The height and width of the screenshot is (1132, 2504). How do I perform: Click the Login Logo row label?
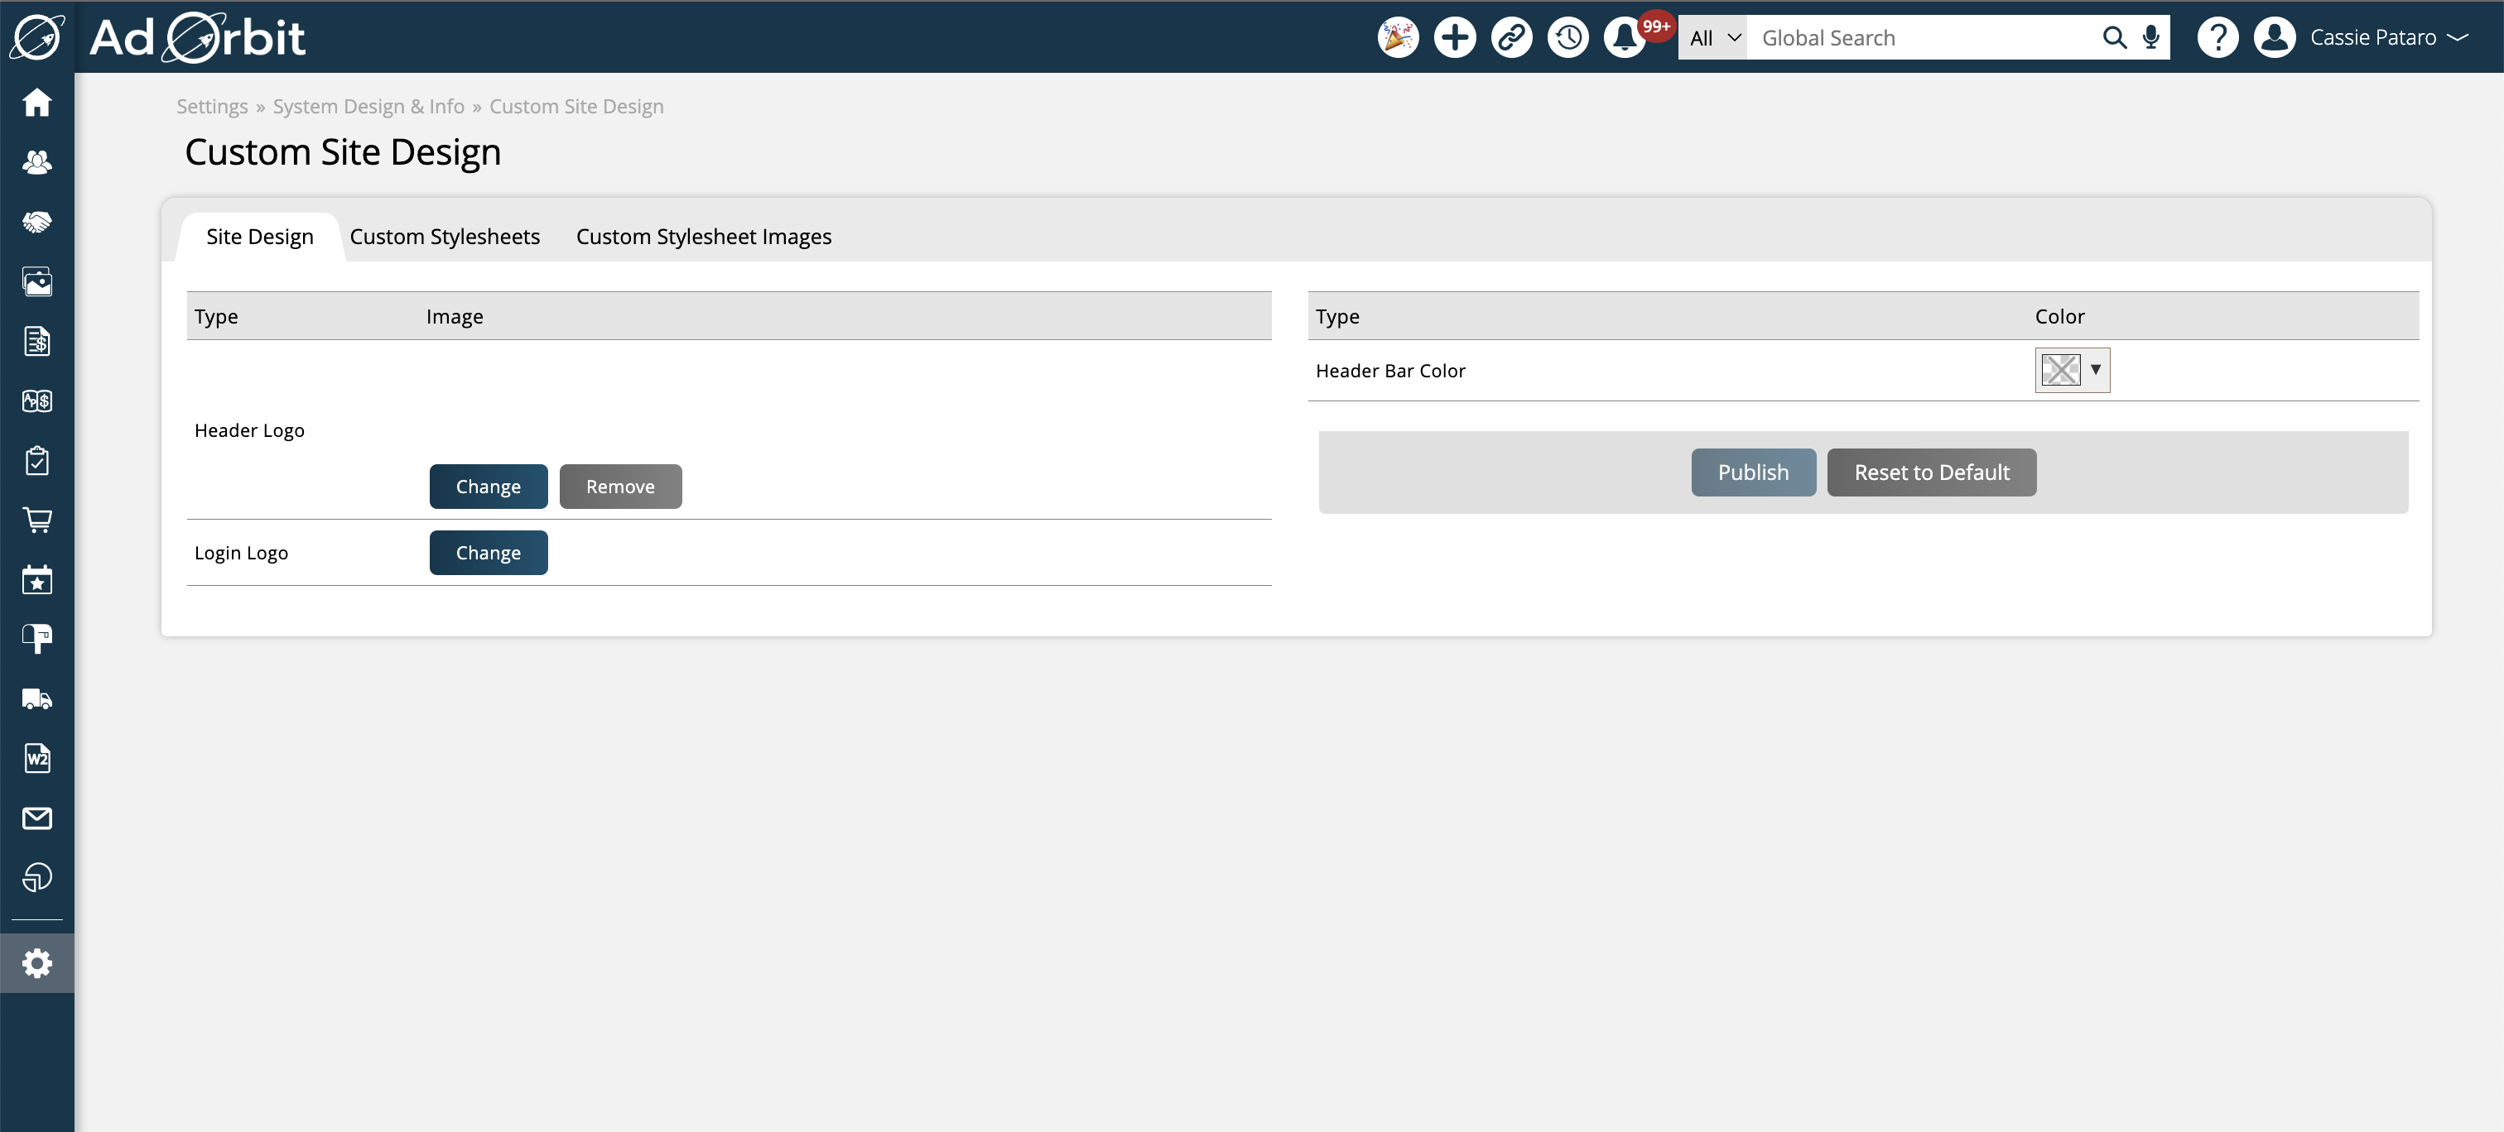point(241,552)
